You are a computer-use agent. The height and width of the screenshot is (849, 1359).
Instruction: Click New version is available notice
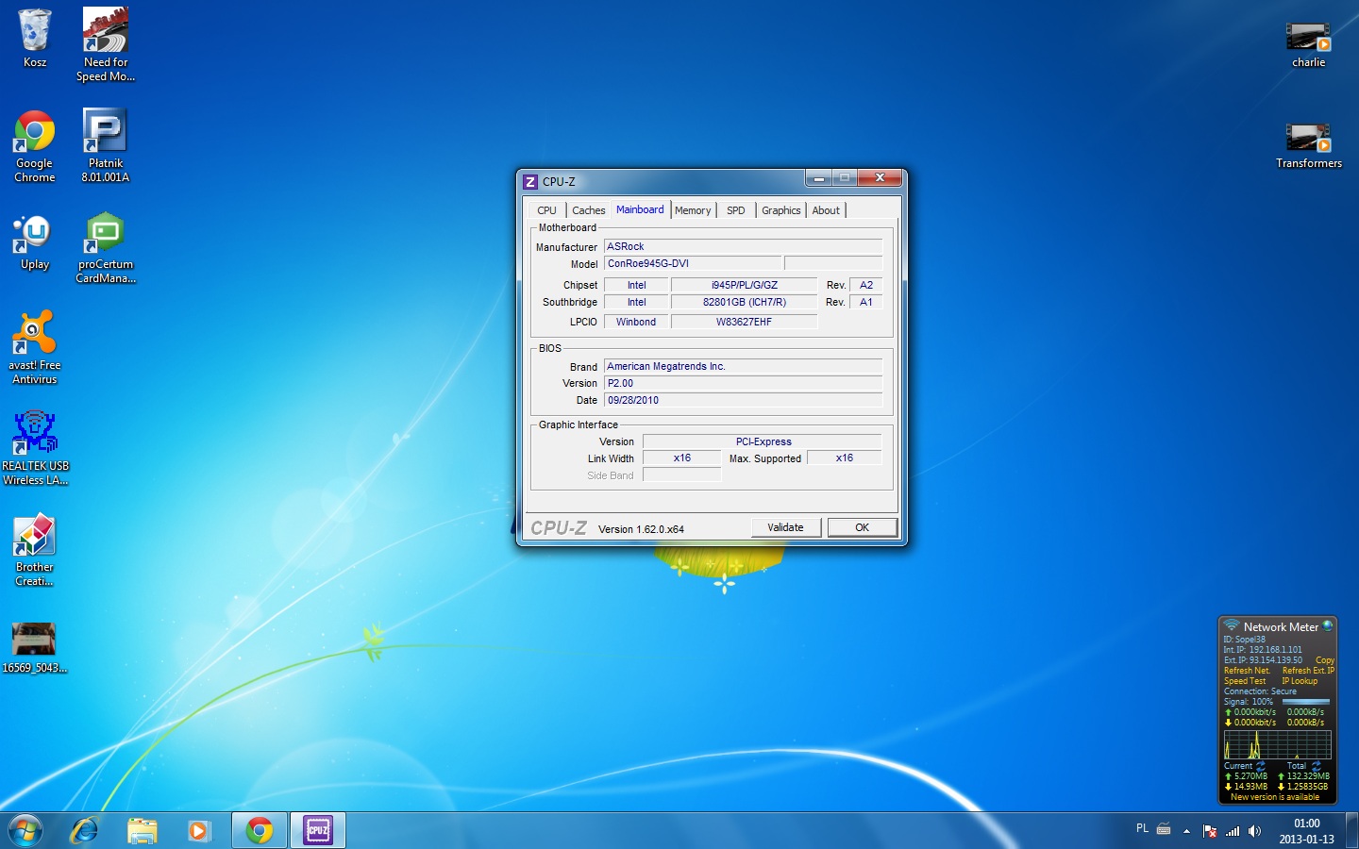click(x=1275, y=797)
